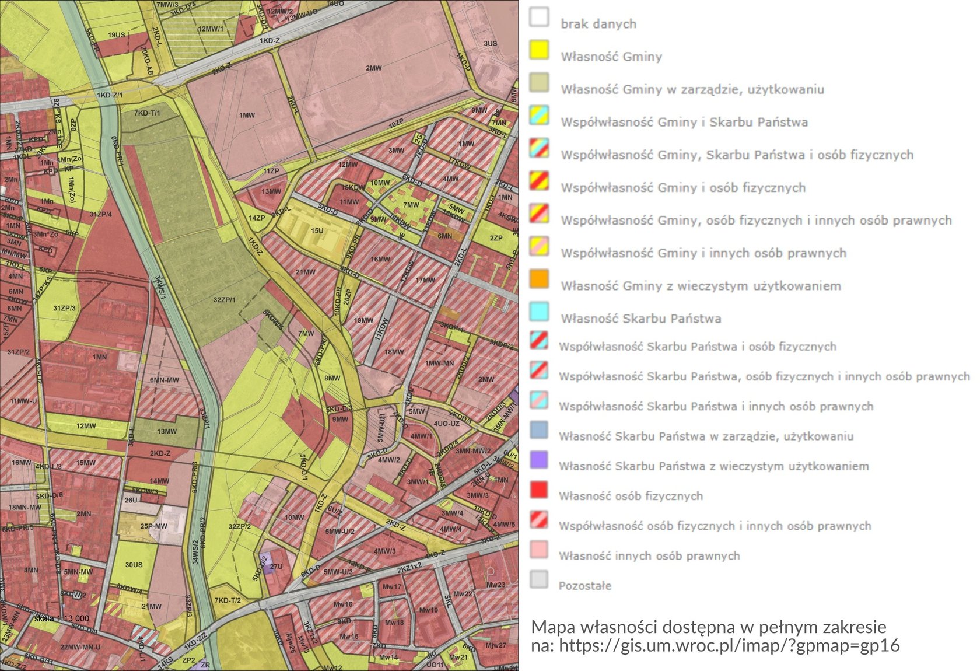Click the 30US yellow parcel
The width and height of the screenshot is (980, 671).
tap(134, 564)
